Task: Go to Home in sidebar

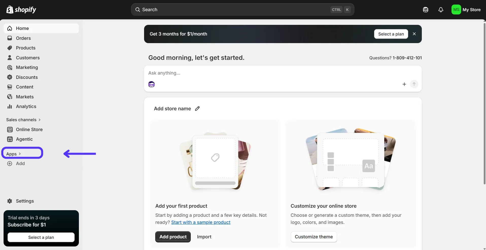Action: pos(41,28)
